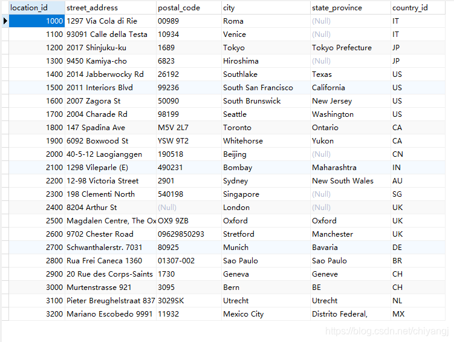
Task: Sort by the postal_code column header
Action: pos(189,8)
